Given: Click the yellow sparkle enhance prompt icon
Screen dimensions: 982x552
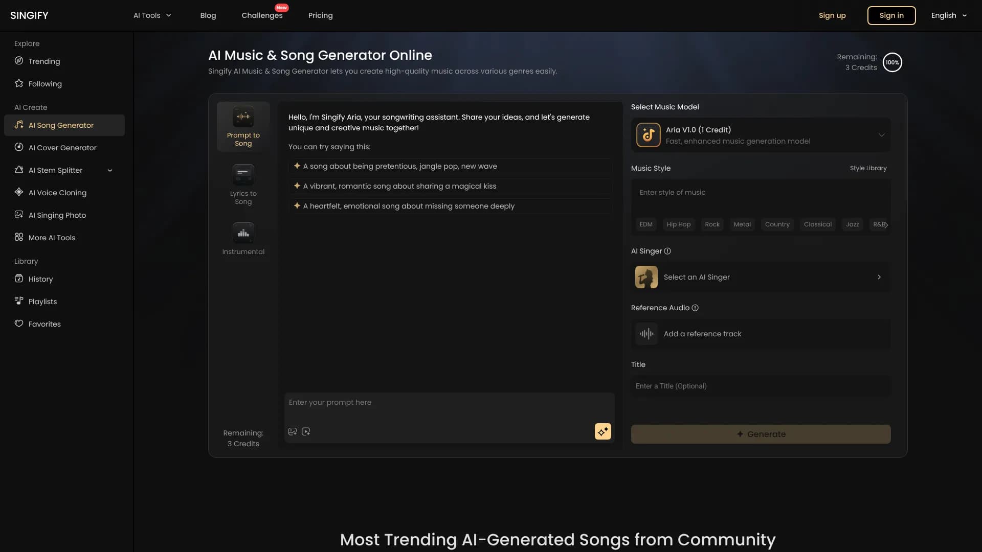Looking at the screenshot, I should pyautogui.click(x=602, y=431).
